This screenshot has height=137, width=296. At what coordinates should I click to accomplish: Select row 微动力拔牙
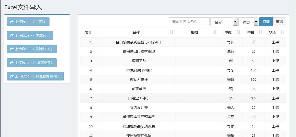click(x=183, y=79)
